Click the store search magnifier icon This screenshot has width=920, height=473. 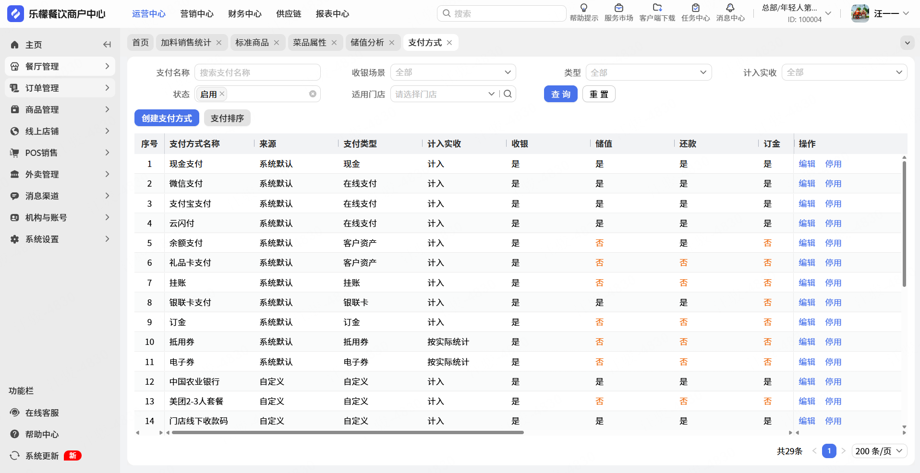pyautogui.click(x=508, y=94)
